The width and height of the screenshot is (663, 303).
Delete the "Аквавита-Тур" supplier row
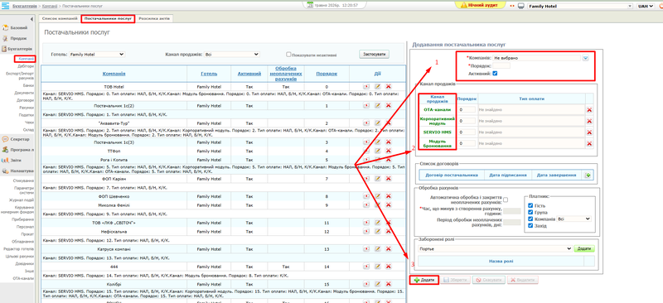[x=388, y=123]
